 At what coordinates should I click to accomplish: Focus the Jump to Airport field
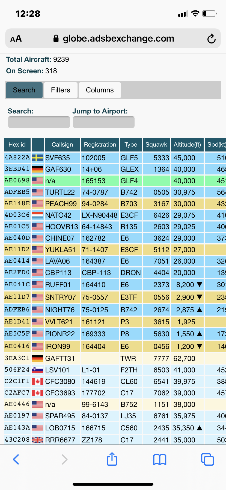click(104, 122)
